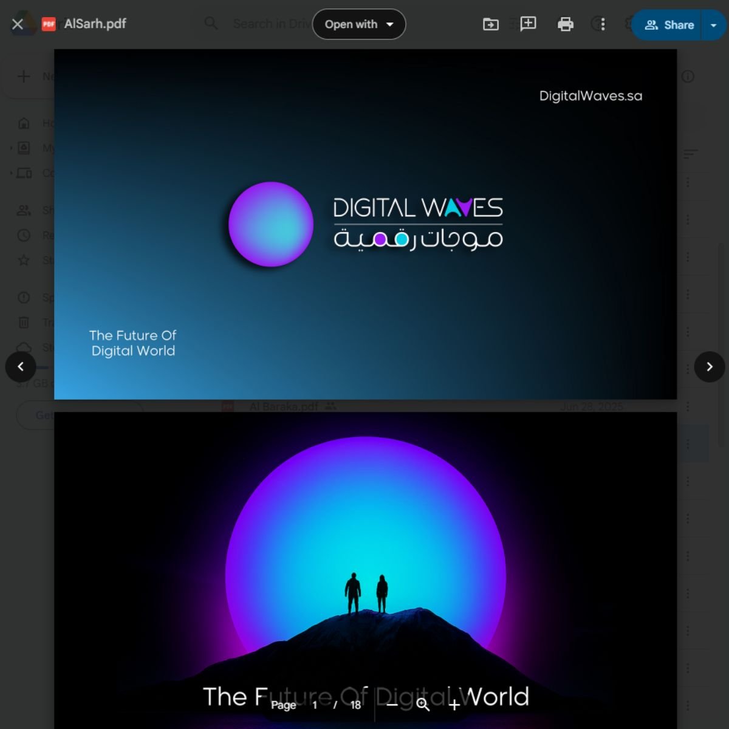
Task: Close the AlSarh.pdf preview
Action: (18, 24)
